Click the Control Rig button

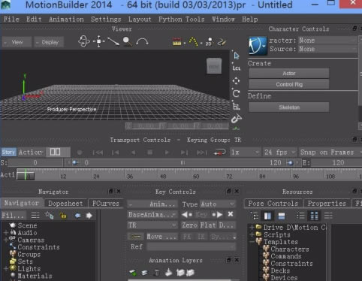(x=288, y=84)
